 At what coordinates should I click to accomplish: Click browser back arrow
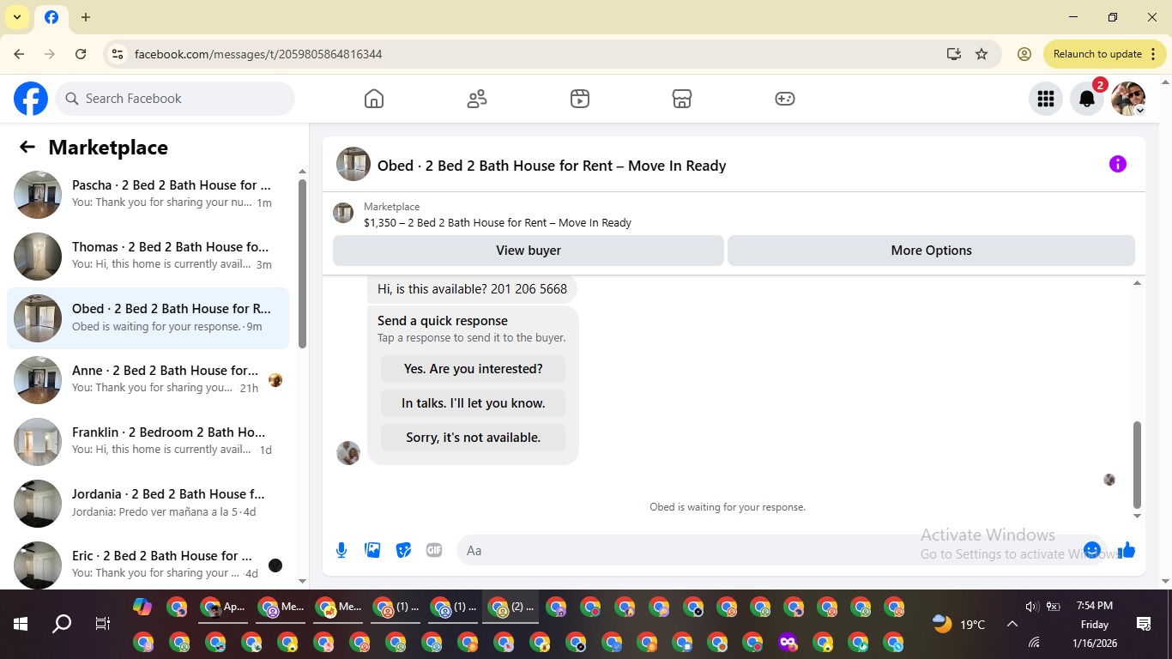(19, 54)
